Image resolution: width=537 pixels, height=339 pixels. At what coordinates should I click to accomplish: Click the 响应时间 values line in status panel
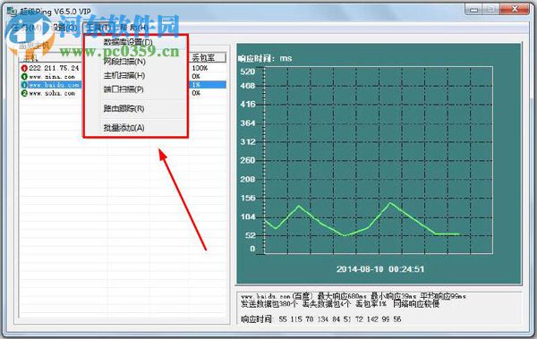tap(321, 319)
